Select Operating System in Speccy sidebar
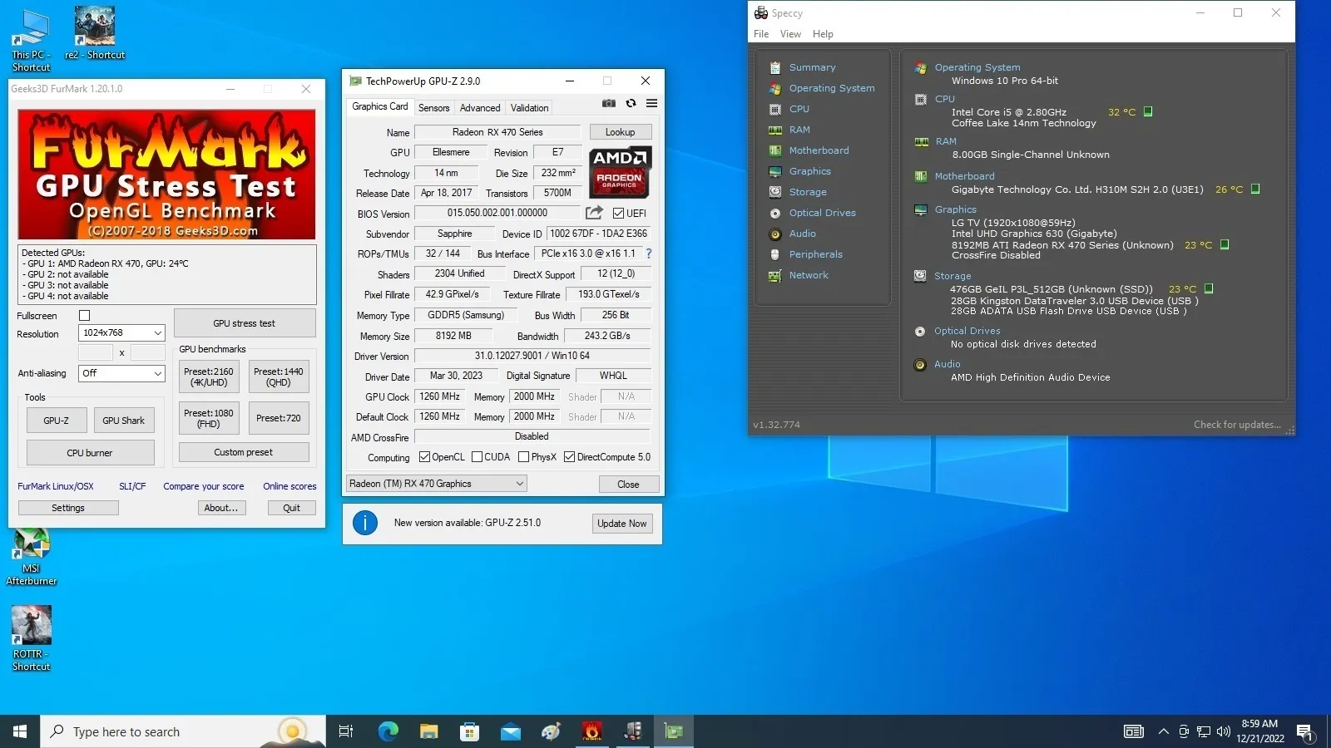 832,88
